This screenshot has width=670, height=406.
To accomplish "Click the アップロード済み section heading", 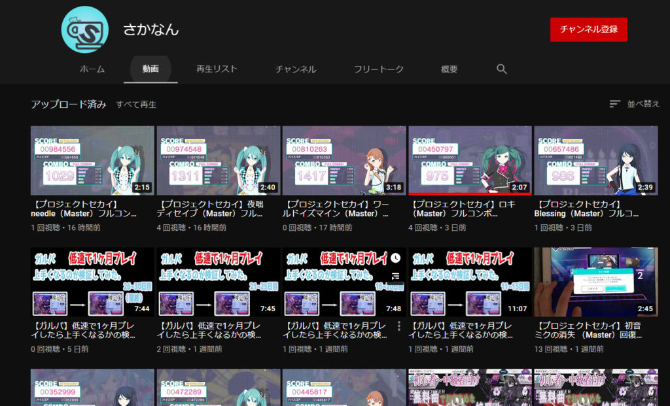I will (68, 104).
